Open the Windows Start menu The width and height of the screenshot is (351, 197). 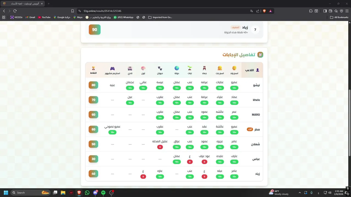(6, 193)
